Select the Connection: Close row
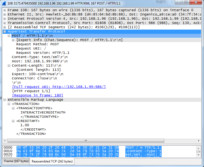The image size is (204, 167). (x=34, y=78)
